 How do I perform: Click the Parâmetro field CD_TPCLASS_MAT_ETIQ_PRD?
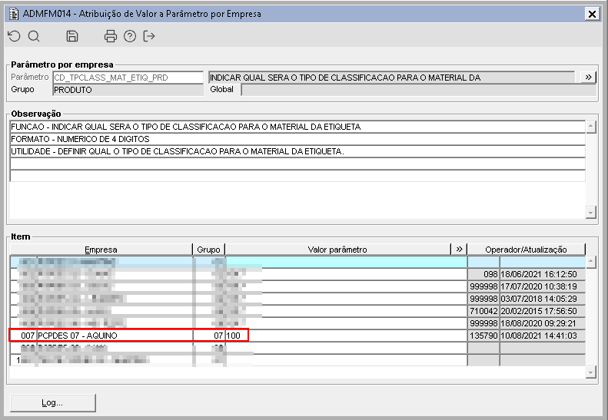128,78
